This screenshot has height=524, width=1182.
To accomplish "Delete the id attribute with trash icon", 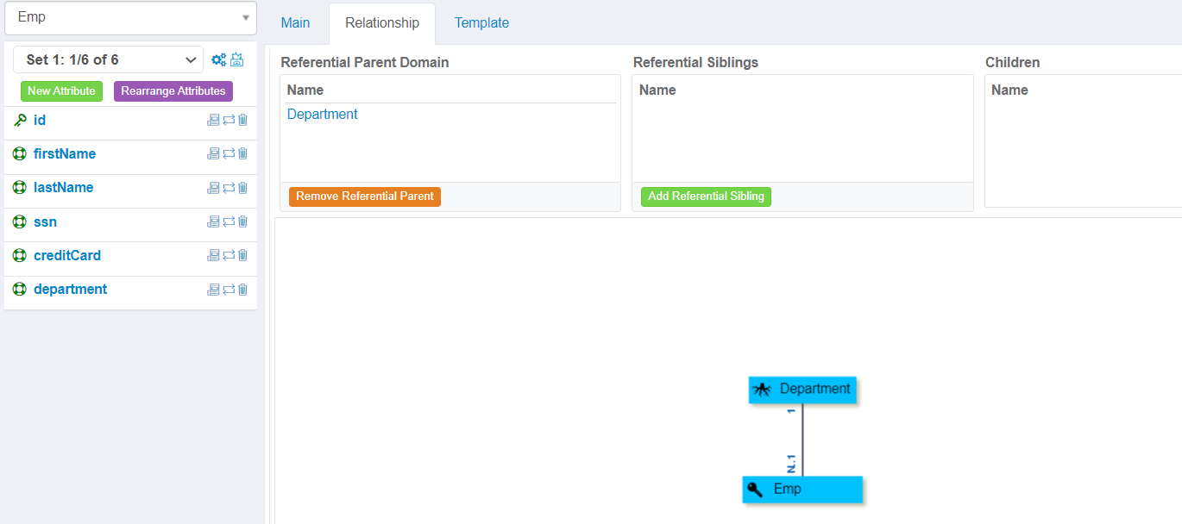I will pos(242,121).
